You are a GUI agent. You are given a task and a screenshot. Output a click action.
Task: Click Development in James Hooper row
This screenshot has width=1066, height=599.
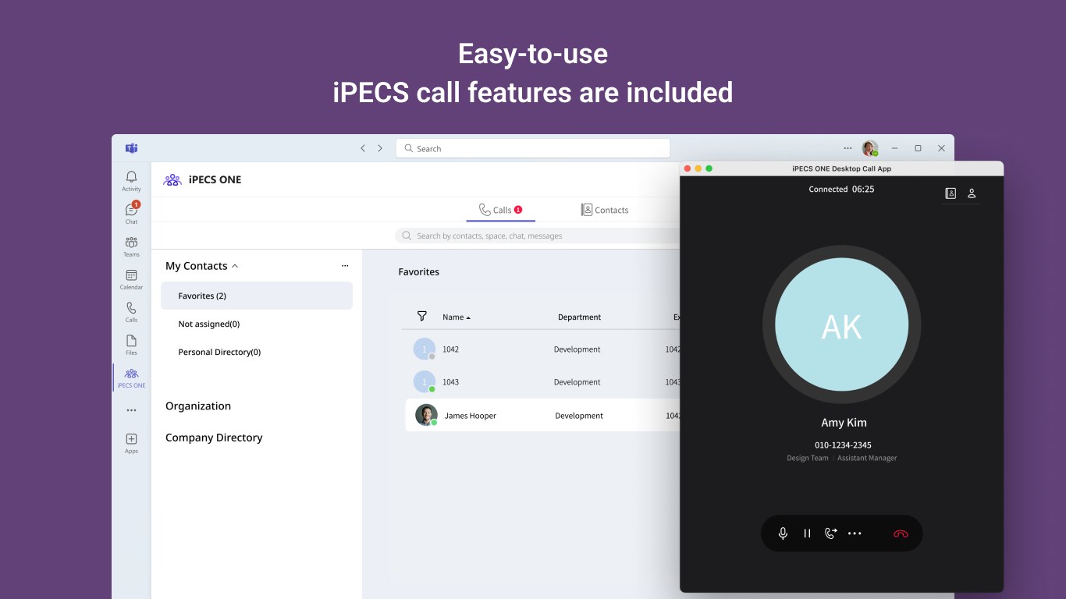pyautogui.click(x=579, y=416)
